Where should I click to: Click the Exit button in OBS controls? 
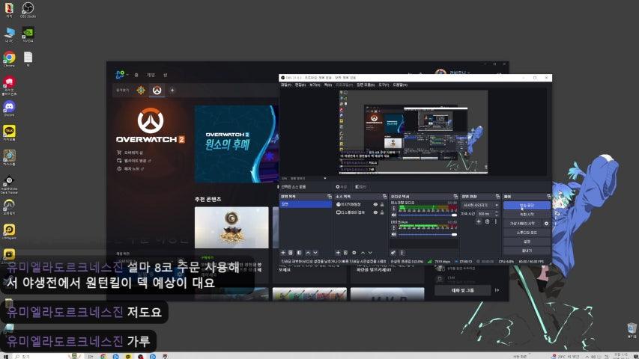527,251
